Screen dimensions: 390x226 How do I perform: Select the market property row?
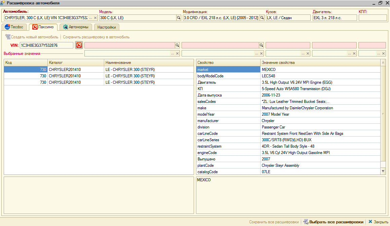click(288, 69)
